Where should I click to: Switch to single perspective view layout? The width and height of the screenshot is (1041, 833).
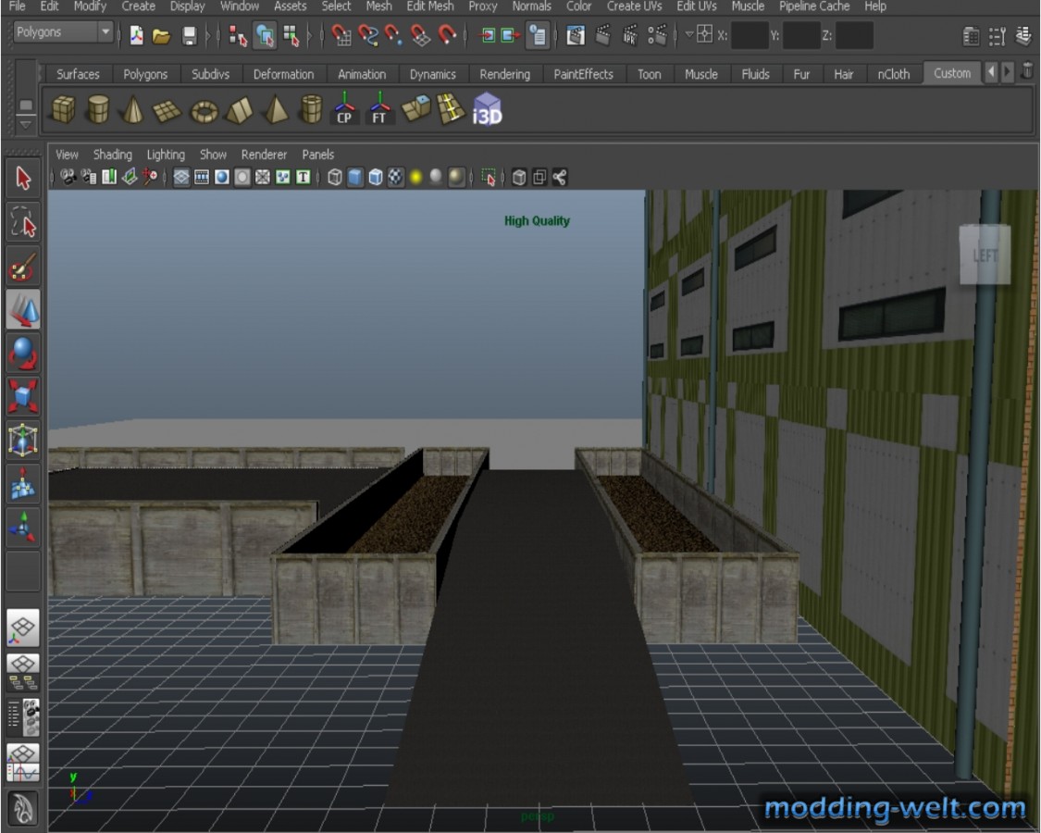click(23, 628)
